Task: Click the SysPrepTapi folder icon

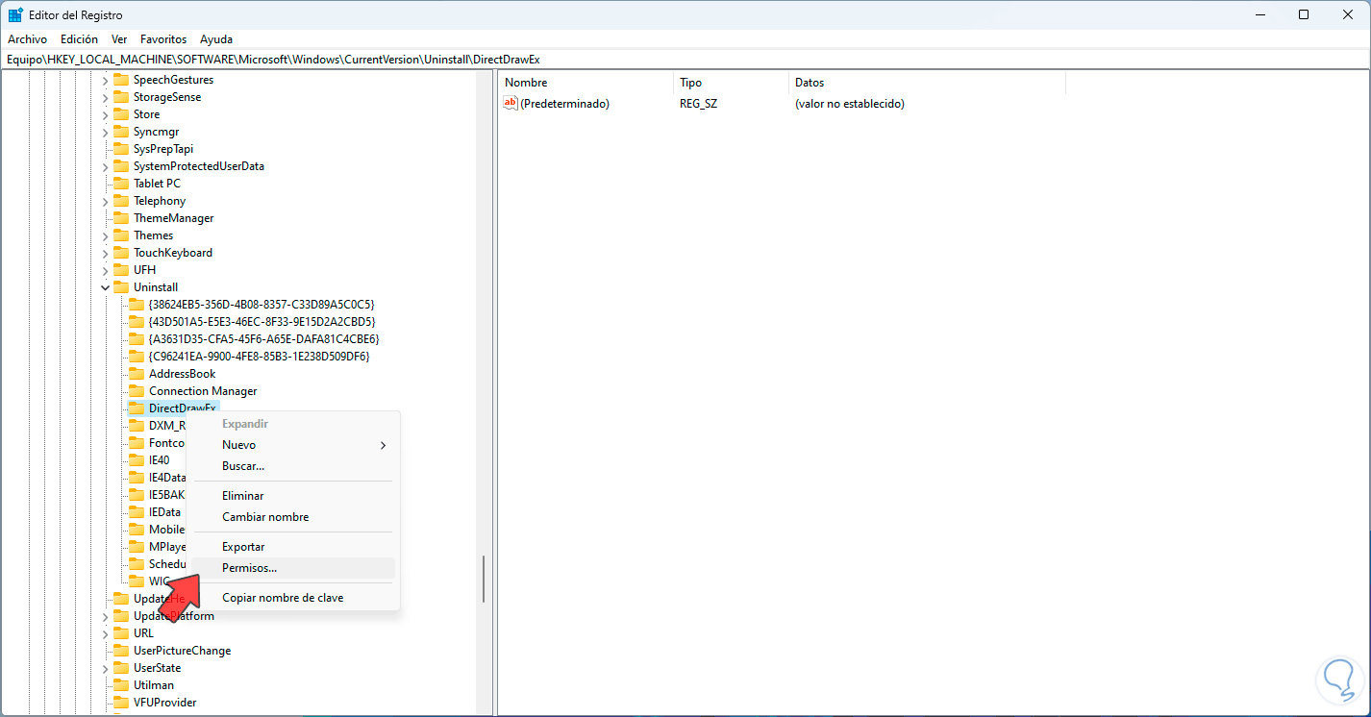Action: pos(121,149)
